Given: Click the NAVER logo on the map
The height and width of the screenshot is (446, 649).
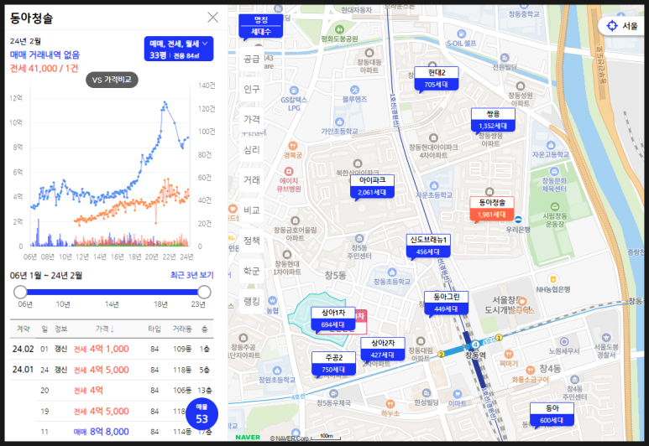Looking at the screenshot, I should (x=248, y=437).
